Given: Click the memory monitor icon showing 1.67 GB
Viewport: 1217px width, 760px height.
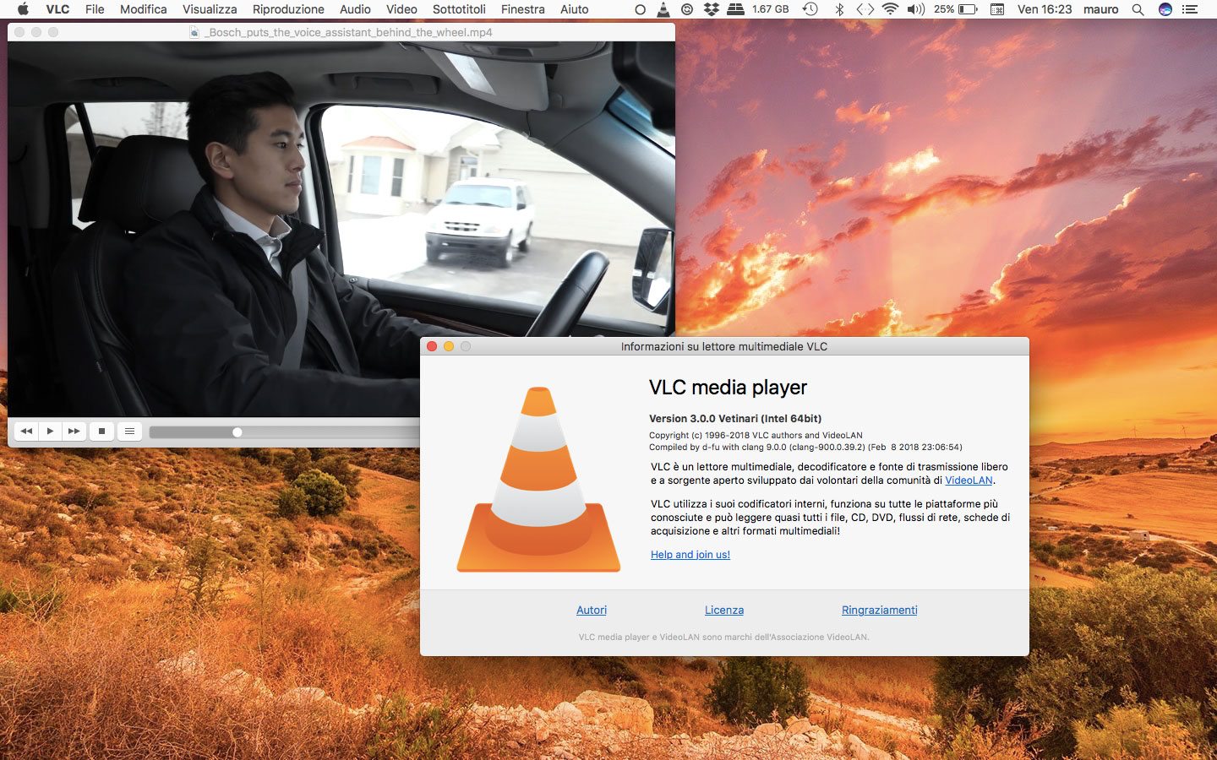Looking at the screenshot, I should pos(758,9).
